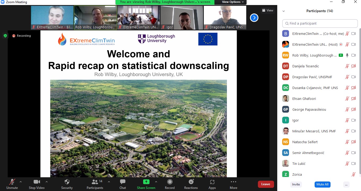Screen dimensions: 361x191
Task: Show next video thumbnails with blue arrow
Action: [254, 18]
